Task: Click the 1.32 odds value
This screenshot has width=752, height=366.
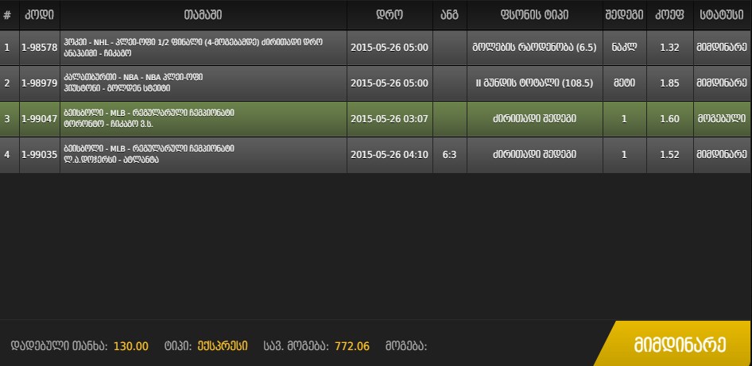Action: pyautogui.click(x=669, y=48)
